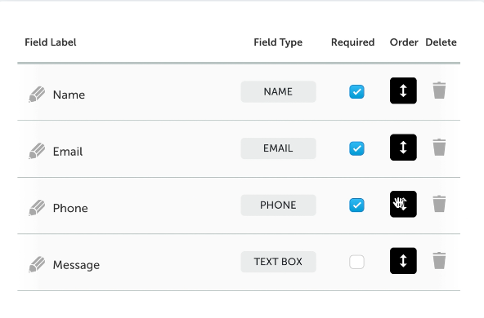Click the NAME field type badge
This screenshot has width=484, height=318.
tap(279, 92)
